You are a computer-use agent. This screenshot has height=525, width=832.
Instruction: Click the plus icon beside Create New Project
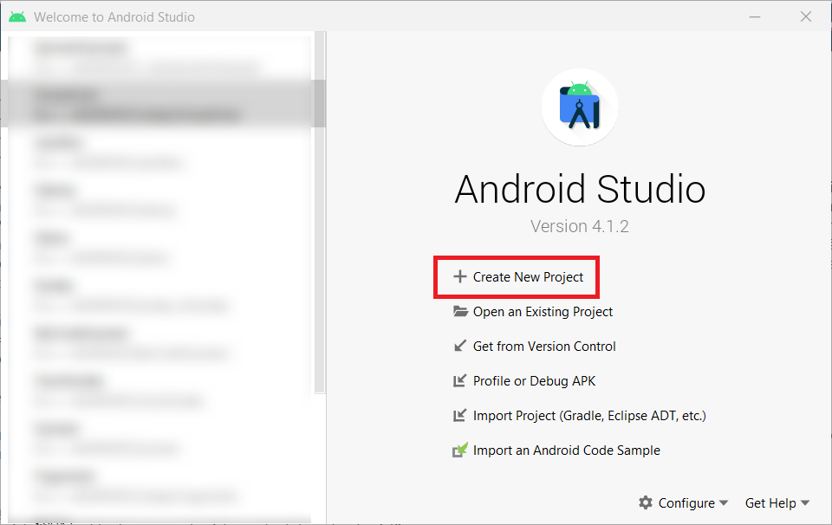pos(459,277)
